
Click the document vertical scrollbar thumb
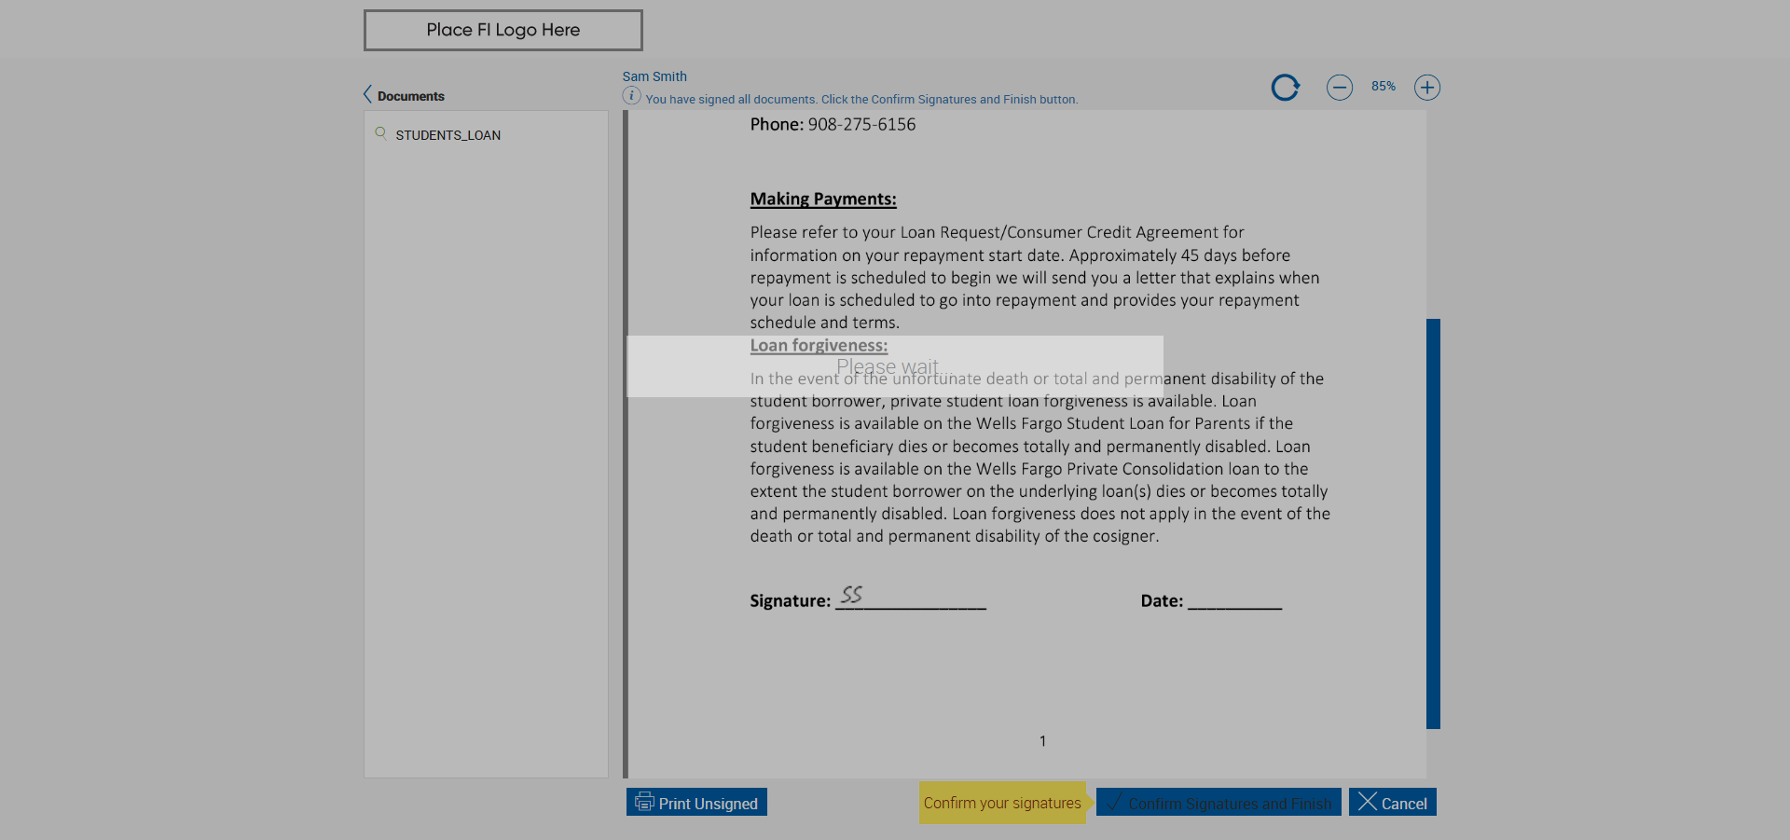(1433, 523)
